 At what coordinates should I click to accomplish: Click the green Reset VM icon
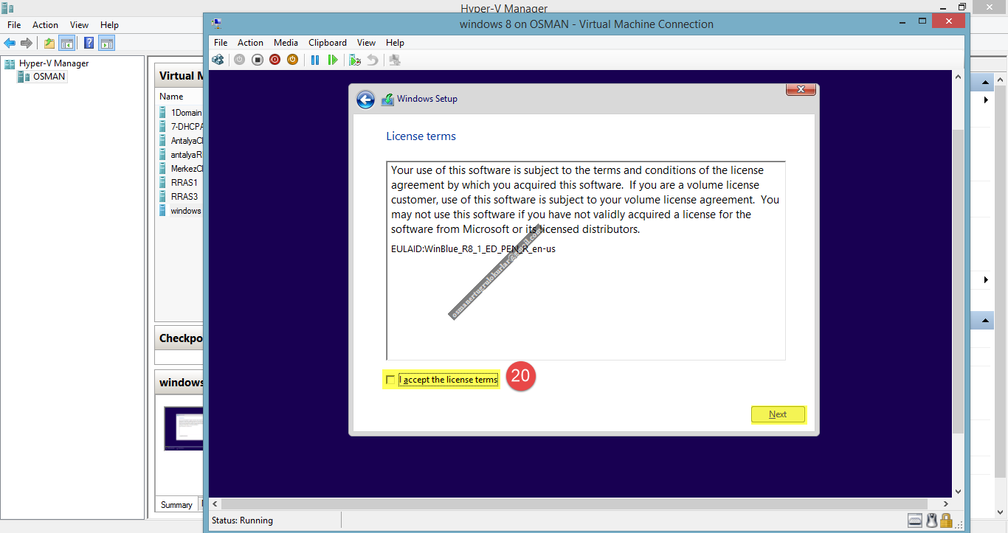point(333,60)
